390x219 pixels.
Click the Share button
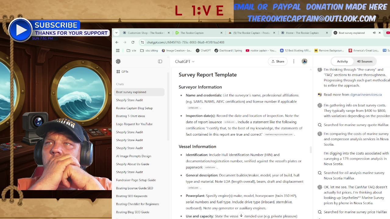pos(278,61)
